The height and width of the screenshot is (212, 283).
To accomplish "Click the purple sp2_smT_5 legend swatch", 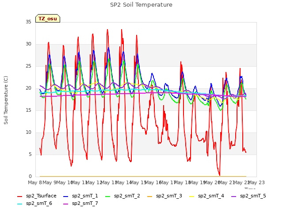I will coord(234,196).
